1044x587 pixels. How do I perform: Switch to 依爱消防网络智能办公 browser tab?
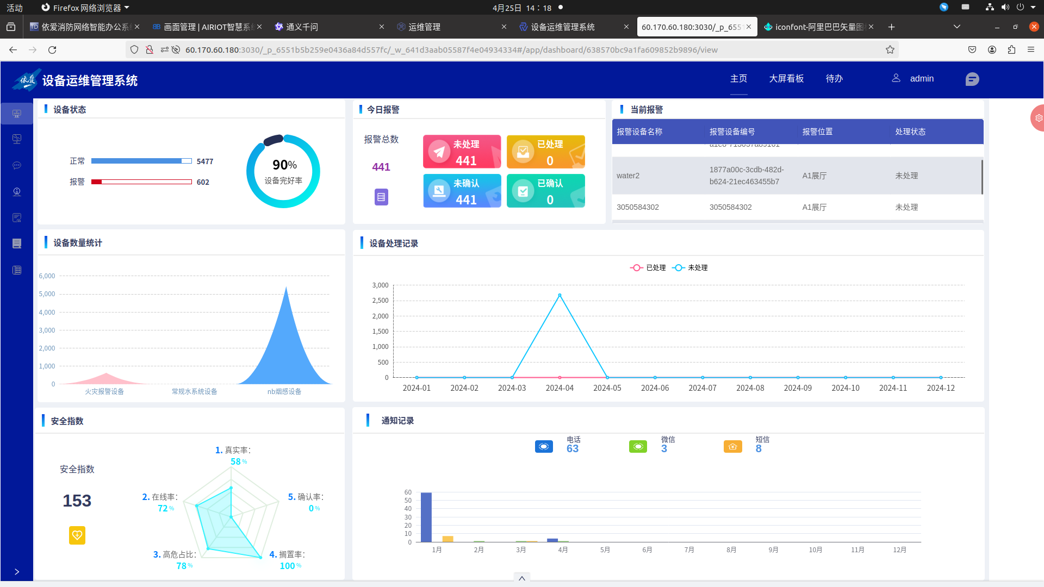(x=84, y=27)
